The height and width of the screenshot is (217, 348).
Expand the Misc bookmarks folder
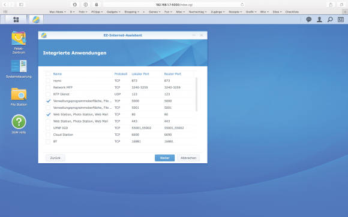180,12
